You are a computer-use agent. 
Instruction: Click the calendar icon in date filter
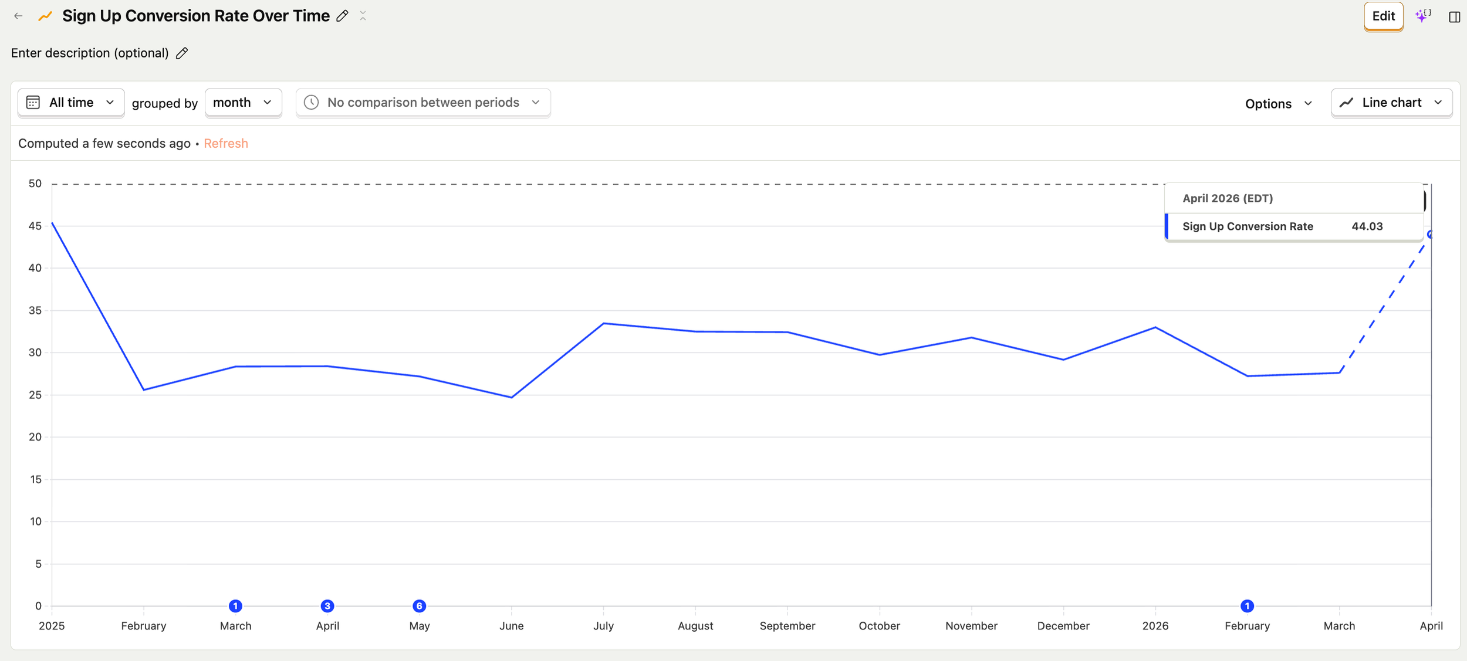pos(33,103)
